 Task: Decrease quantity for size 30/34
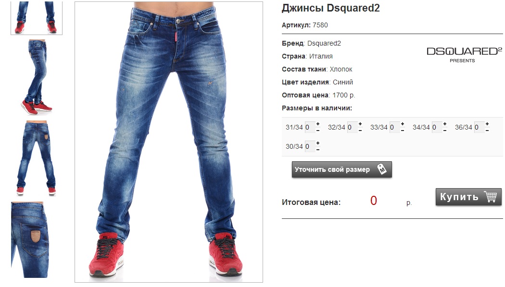pyautogui.click(x=318, y=150)
